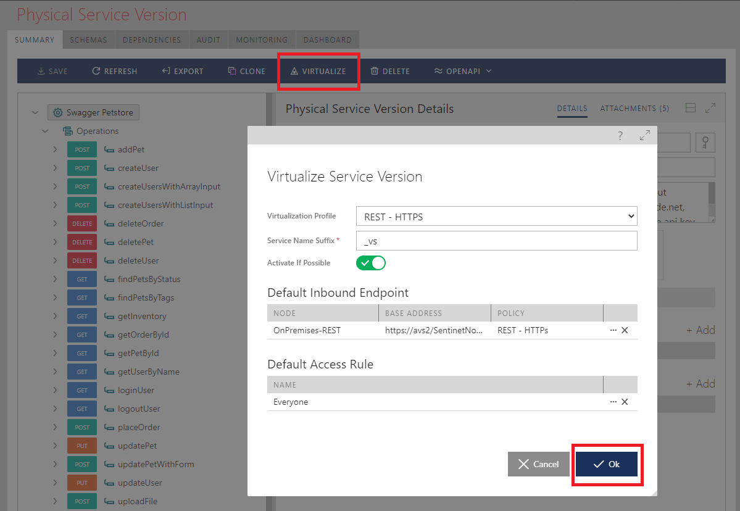Remove OnPremises-REST endpoint with X icon
Image resolution: width=740 pixels, height=511 pixels.
point(625,330)
